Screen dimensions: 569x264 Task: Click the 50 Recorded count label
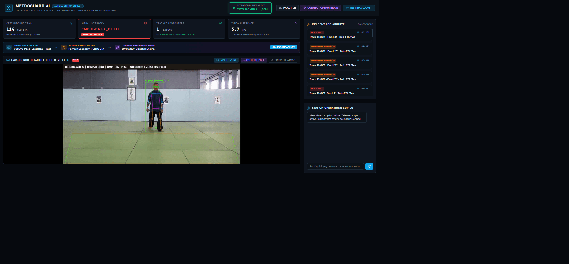point(365,24)
